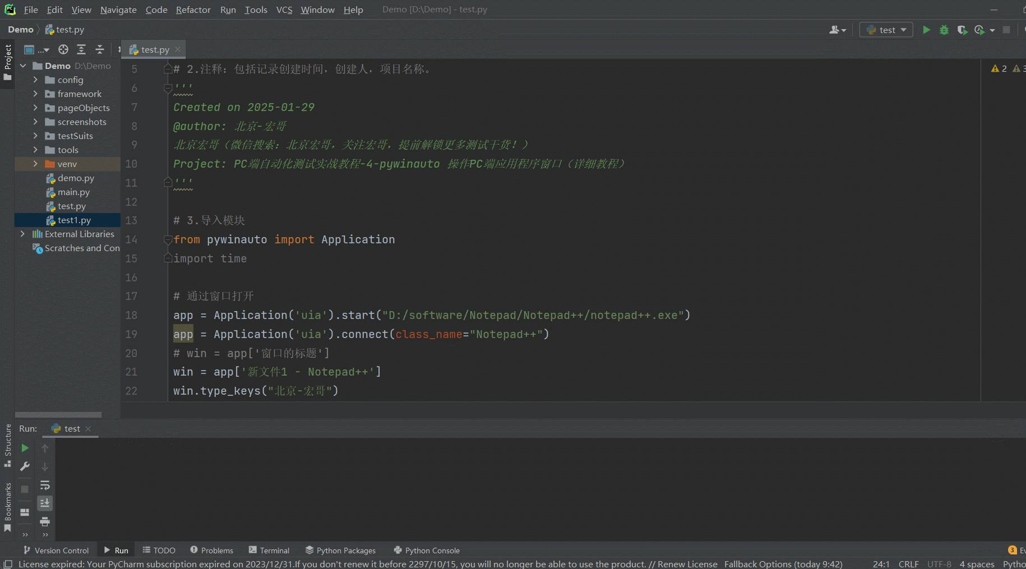Click the UTF-8 encoding widget
Screen dimensions: 1026x569
pyautogui.click(x=939, y=564)
